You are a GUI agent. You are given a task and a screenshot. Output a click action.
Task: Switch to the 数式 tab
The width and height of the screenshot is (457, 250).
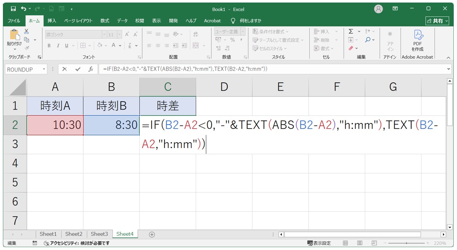click(x=105, y=21)
